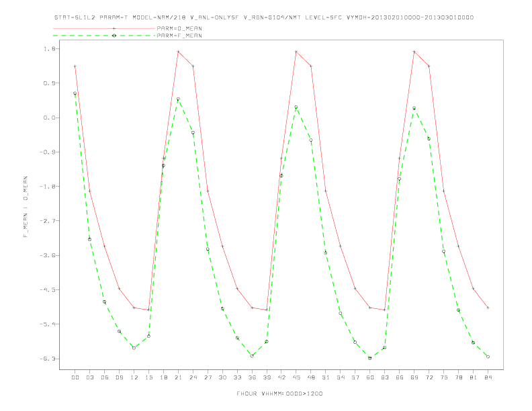
Task: Click the x-axis tick label 45
Action: click(x=296, y=377)
